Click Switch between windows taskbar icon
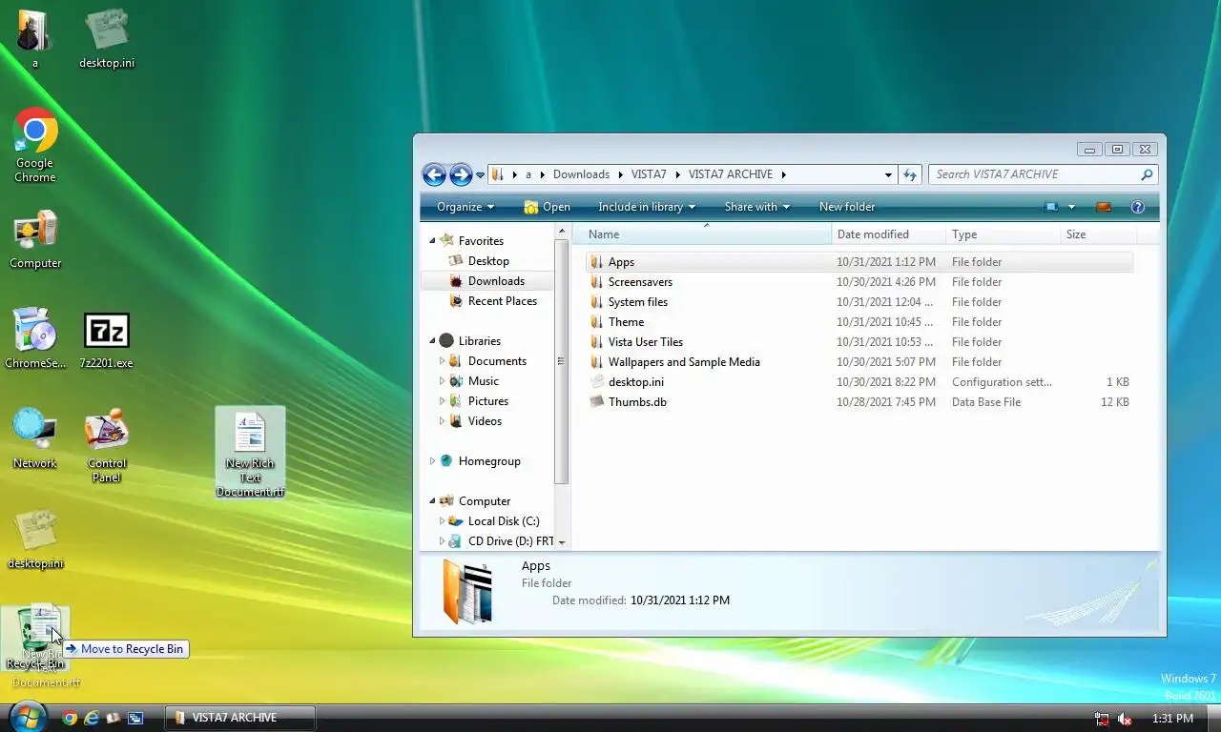 click(135, 718)
